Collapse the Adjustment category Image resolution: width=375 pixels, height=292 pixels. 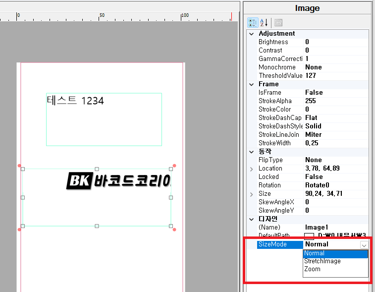tap(251, 34)
